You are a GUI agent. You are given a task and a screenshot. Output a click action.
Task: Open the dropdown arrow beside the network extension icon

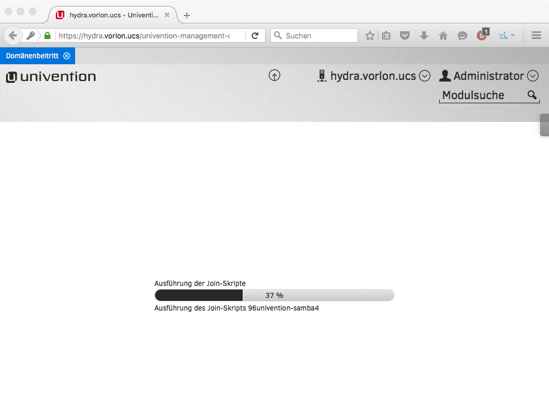pyautogui.click(x=512, y=35)
